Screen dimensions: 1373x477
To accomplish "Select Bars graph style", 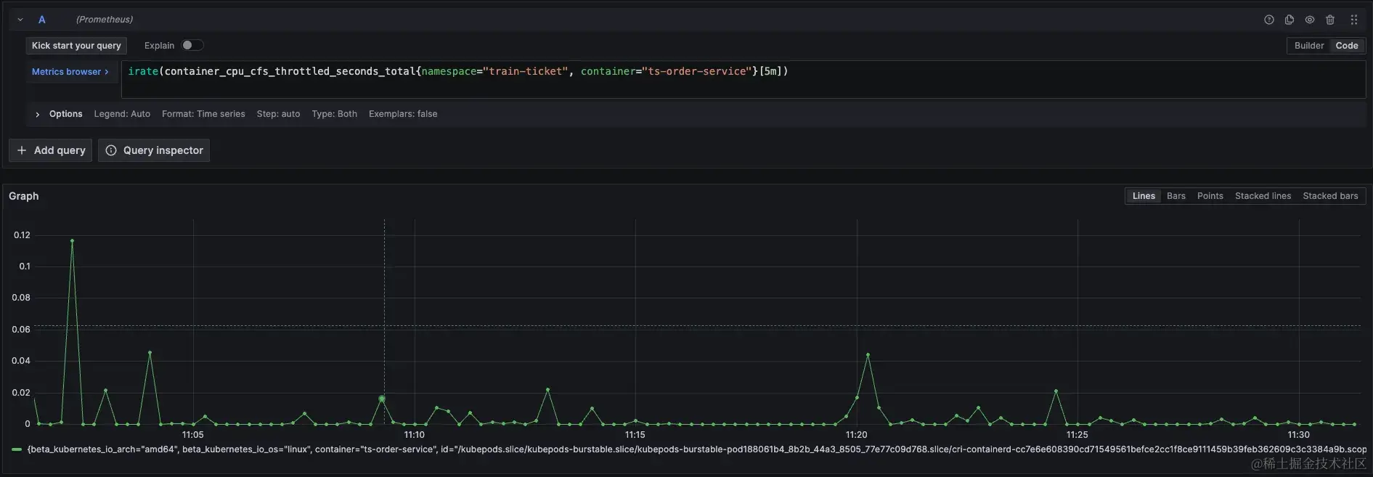I will coord(1176,196).
